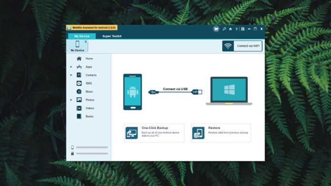Open Videos in the sidebar
Image resolution: width=331 pixels, height=186 pixels.
point(90,108)
